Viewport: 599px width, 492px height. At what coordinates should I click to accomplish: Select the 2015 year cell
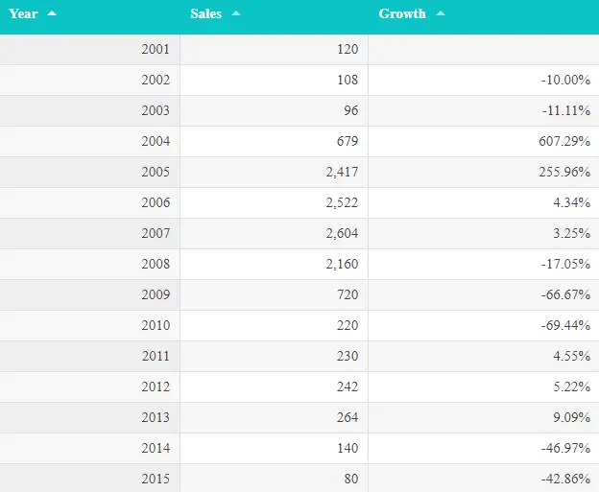[156, 479]
